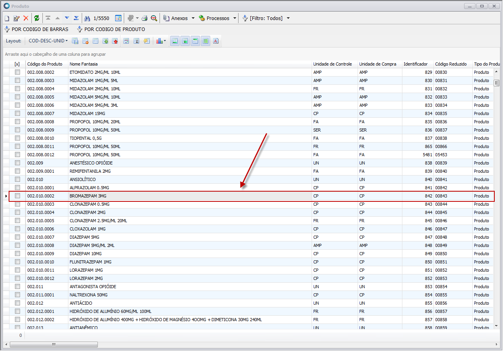Export layout with red arrow icon
The height and width of the screenshot is (351, 503).
click(115, 41)
